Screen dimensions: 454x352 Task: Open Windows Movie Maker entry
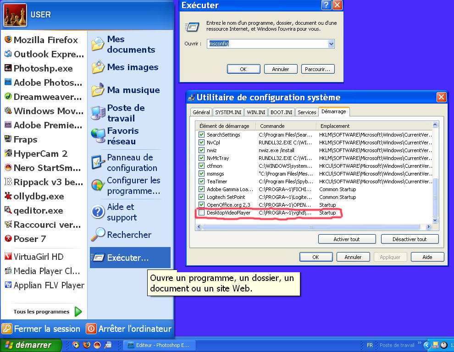[44, 111]
